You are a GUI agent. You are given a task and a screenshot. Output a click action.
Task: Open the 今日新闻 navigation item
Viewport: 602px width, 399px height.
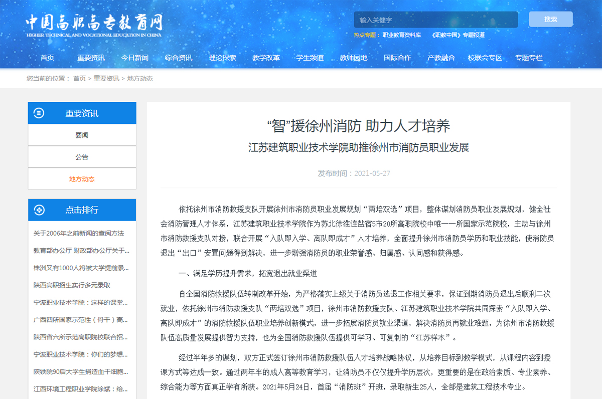pyautogui.click(x=134, y=58)
